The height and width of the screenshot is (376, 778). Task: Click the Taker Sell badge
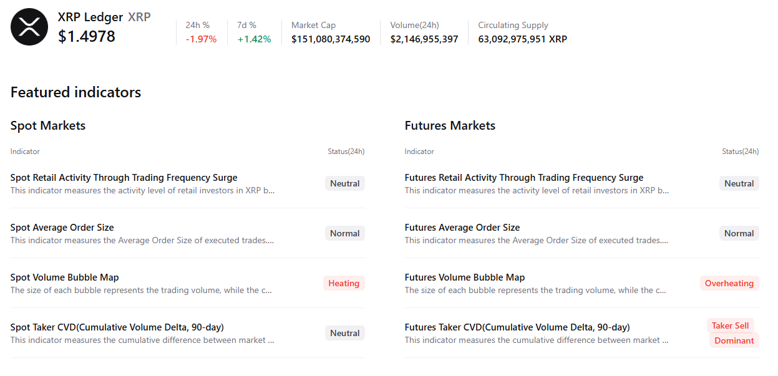[x=731, y=325]
